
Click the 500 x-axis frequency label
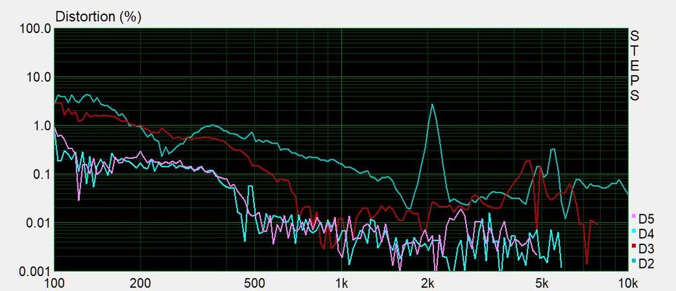point(255,284)
